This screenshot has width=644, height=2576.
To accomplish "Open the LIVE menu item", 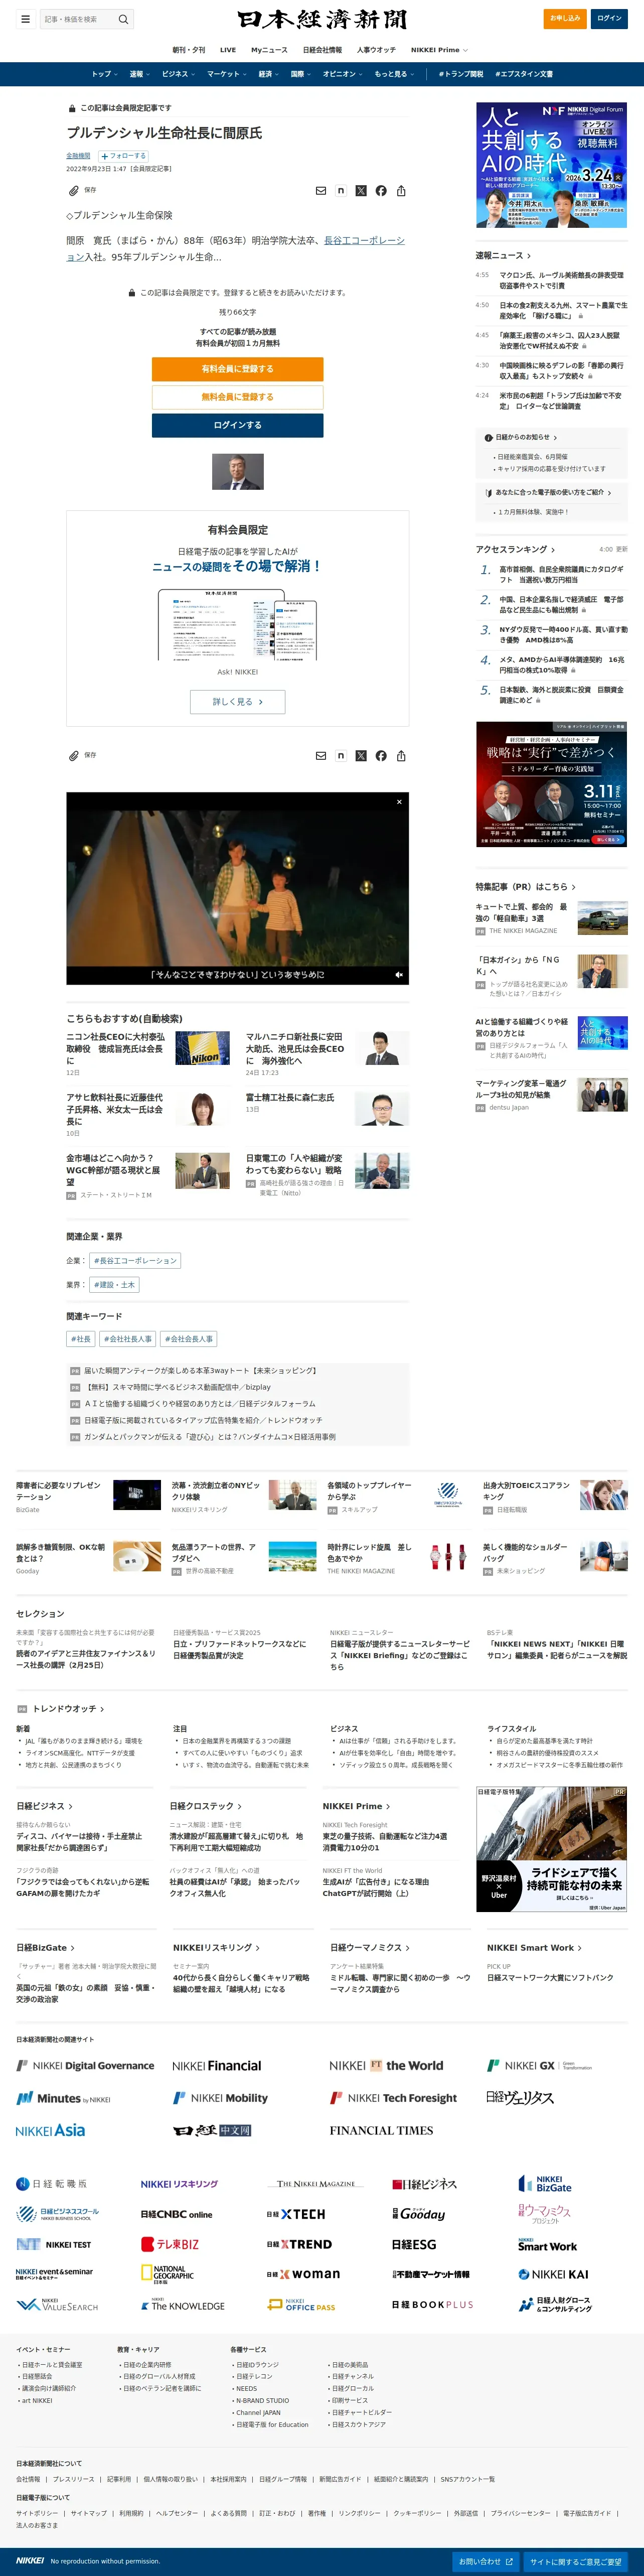I will click(x=228, y=50).
